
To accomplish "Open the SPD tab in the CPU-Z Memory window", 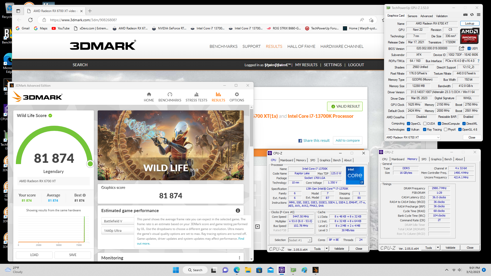I will coord(424,159).
